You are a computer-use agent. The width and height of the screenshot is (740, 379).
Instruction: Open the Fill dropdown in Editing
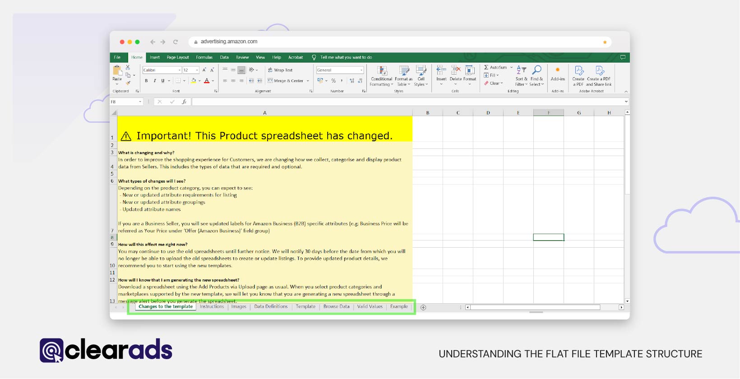[491, 75]
